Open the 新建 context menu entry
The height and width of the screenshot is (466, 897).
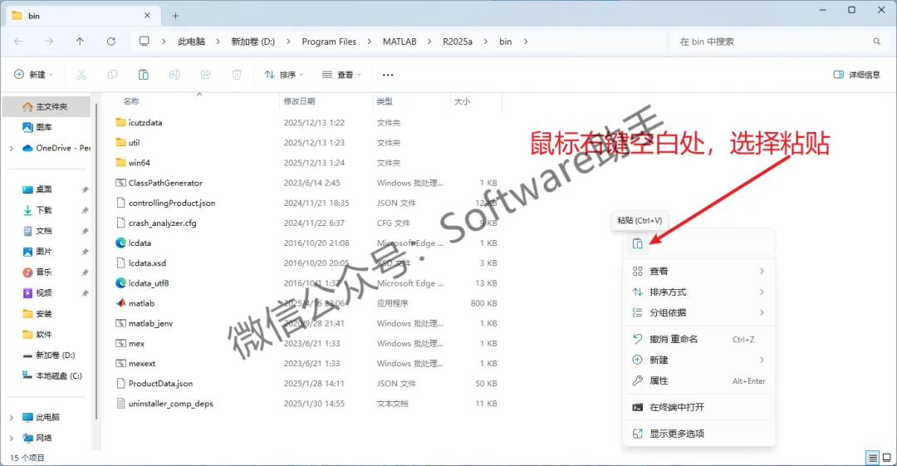coord(698,361)
